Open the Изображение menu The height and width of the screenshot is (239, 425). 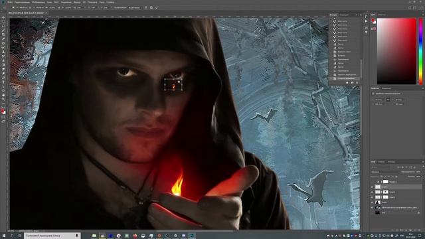coord(39,2)
